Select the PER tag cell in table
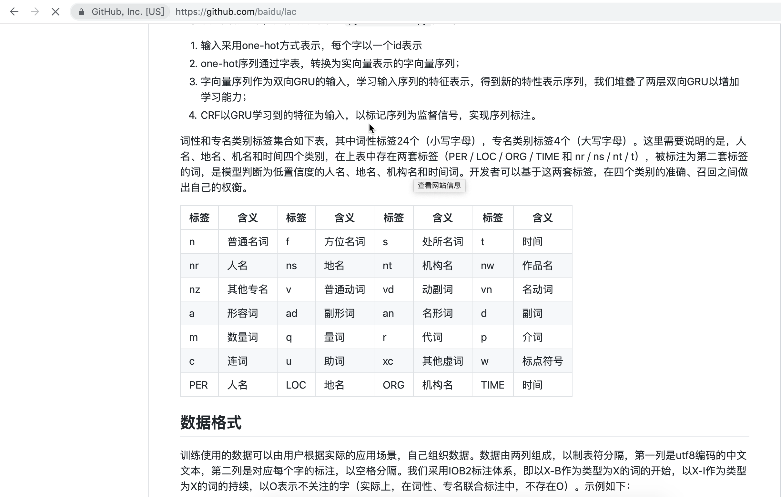Screen dimensions: 781x497 click(198, 385)
